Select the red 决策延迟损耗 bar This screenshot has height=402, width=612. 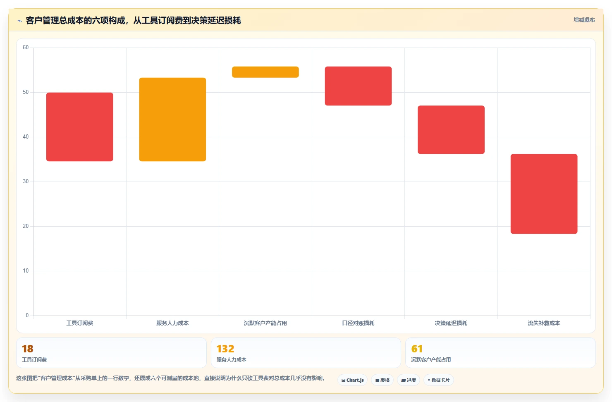(x=451, y=130)
